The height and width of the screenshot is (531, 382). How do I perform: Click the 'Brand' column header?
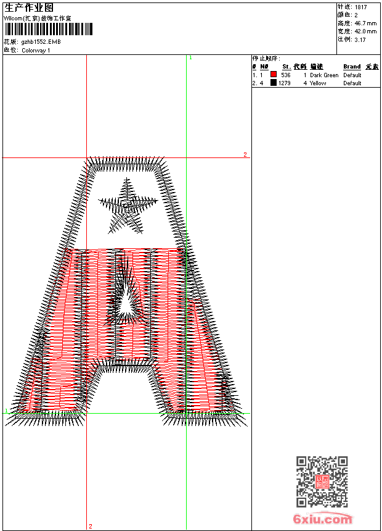point(352,67)
